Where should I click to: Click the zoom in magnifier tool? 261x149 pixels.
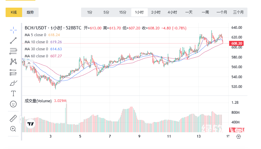[13, 129]
